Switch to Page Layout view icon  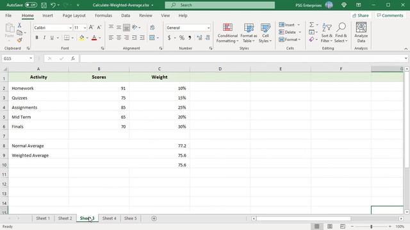click(x=330, y=226)
